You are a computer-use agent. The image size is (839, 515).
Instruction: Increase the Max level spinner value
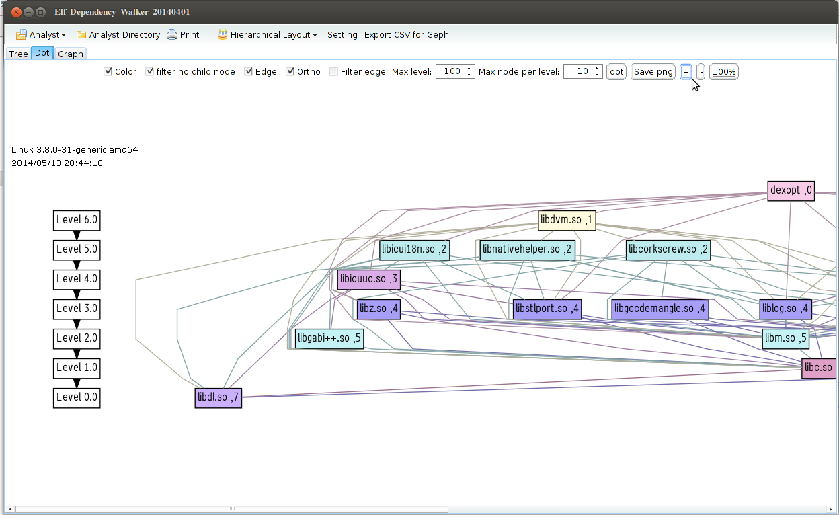[x=469, y=68]
